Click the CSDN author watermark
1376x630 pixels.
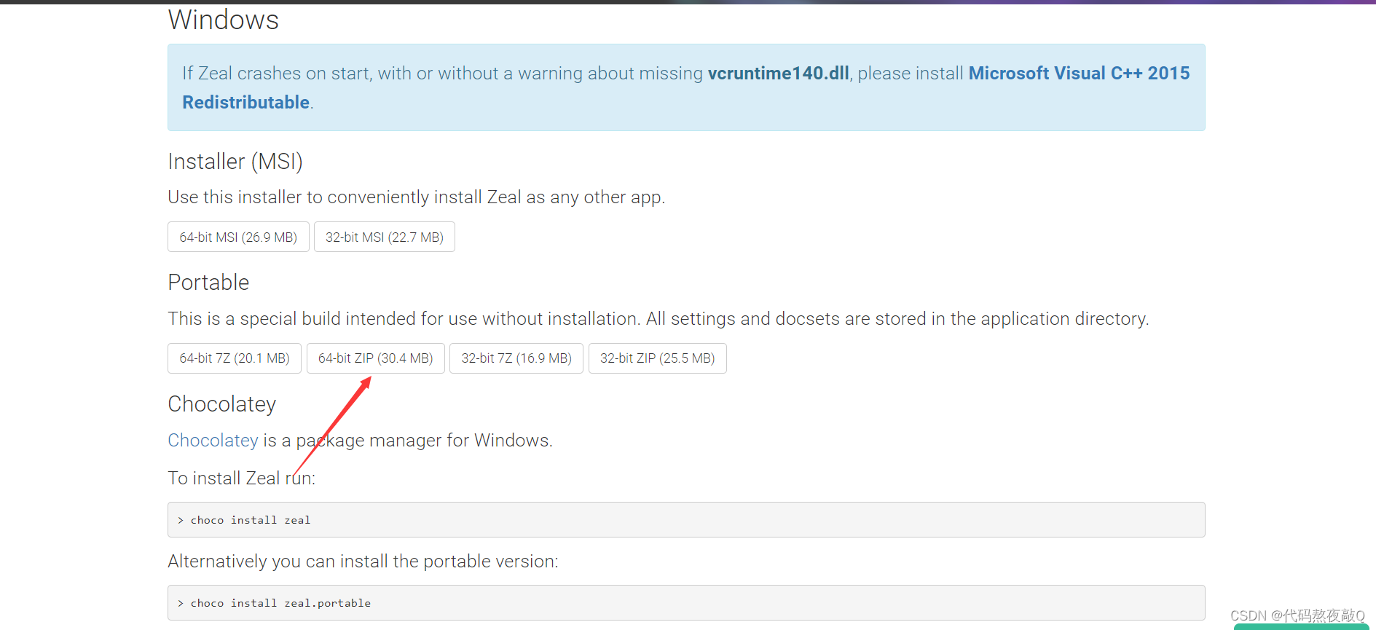pos(1297,615)
